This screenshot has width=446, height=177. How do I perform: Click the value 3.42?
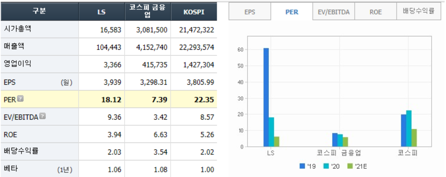tap(161, 117)
